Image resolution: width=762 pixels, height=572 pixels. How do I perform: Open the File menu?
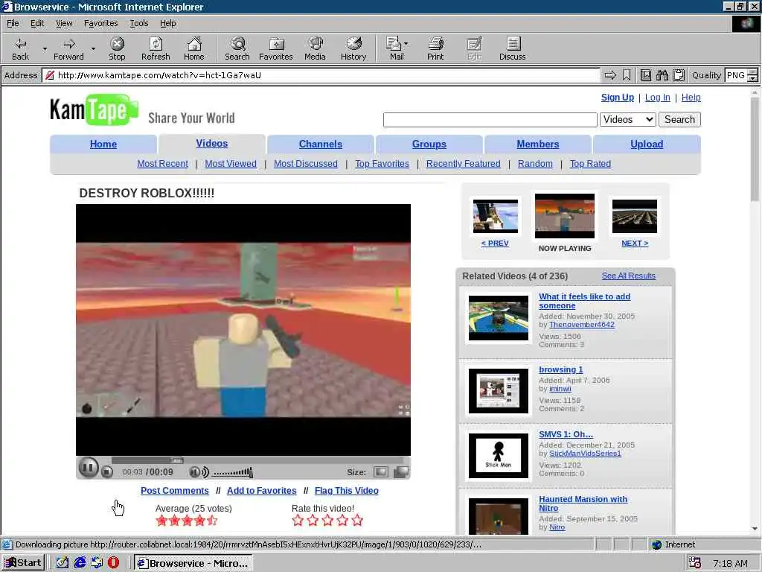(x=13, y=23)
